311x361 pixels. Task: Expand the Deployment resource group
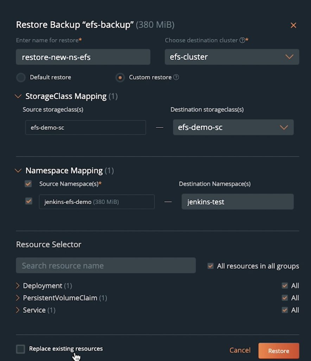click(x=18, y=286)
